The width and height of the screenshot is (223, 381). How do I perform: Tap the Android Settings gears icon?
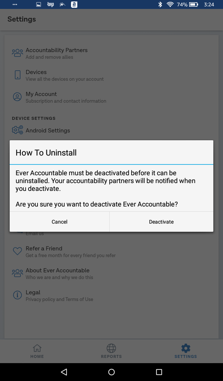pos(17,130)
